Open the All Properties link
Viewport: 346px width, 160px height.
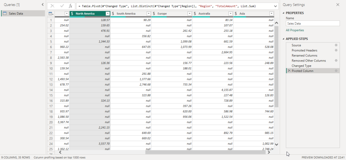click(295, 30)
